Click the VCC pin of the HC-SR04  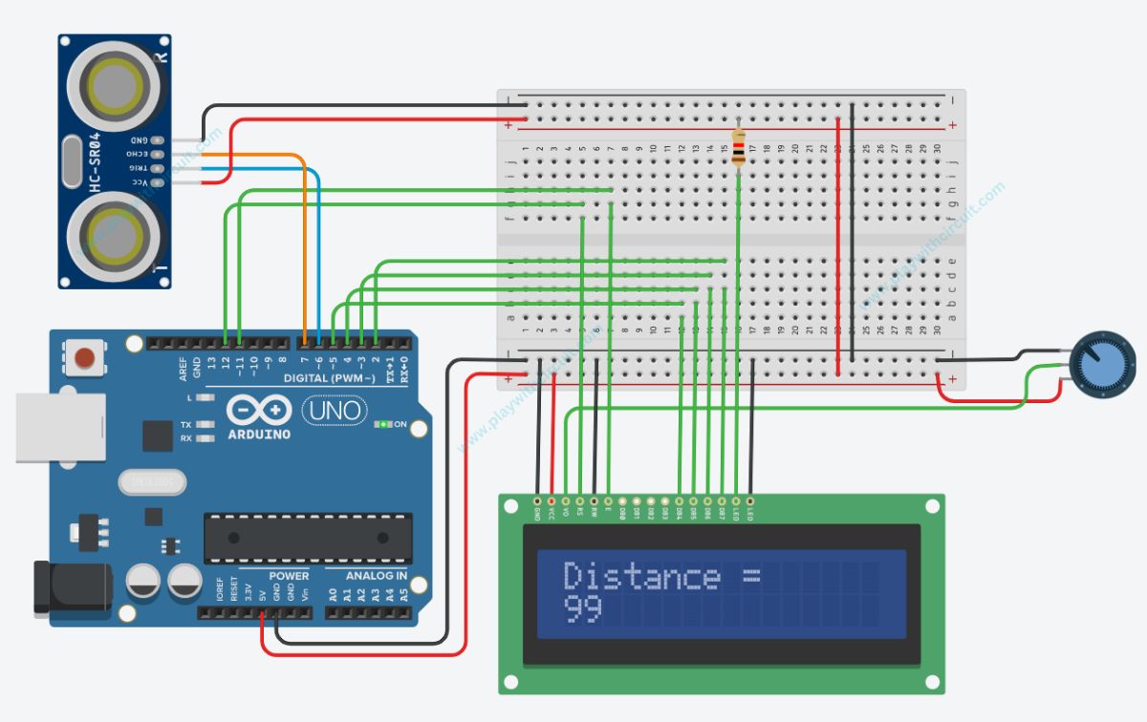click(x=157, y=181)
